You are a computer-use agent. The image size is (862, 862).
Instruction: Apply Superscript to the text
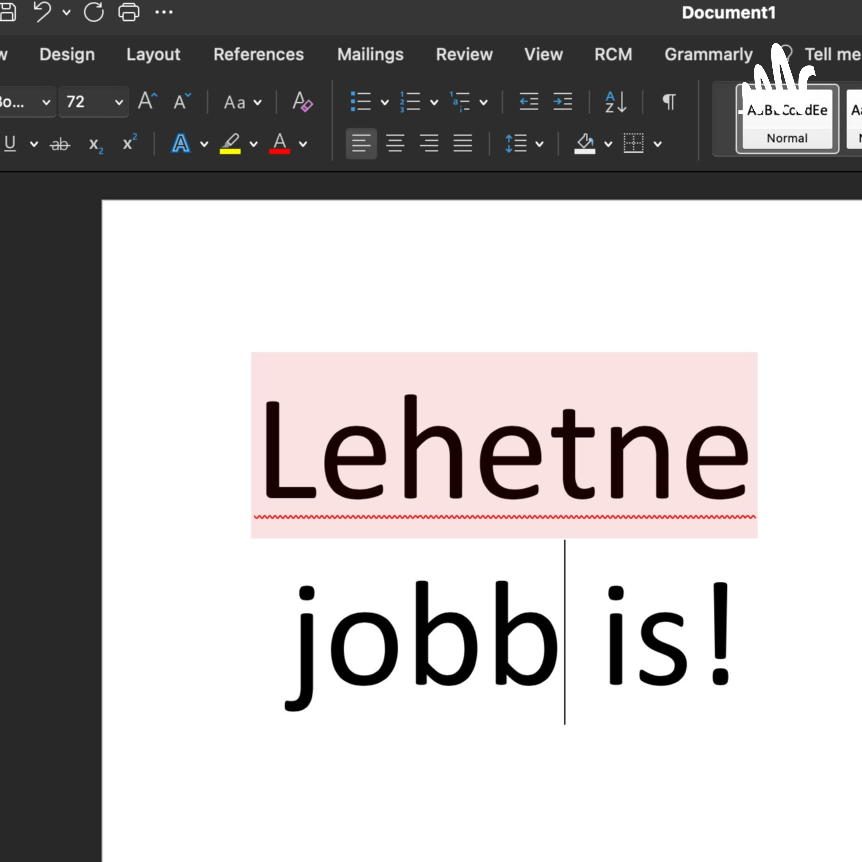click(x=128, y=143)
